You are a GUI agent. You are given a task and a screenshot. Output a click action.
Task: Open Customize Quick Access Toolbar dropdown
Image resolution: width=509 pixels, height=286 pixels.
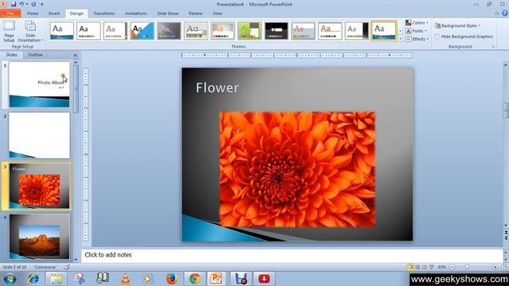point(42,5)
